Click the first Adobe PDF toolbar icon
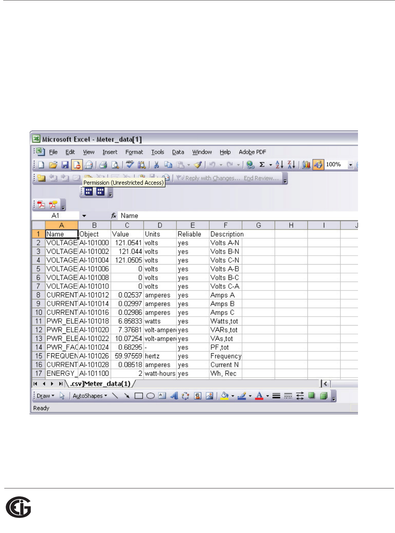Viewport: 395px width, 533px height. point(41,205)
